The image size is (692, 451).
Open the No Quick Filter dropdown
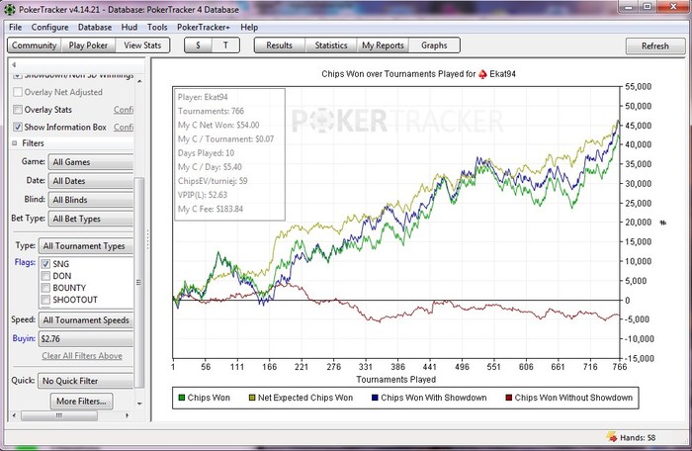tap(86, 381)
